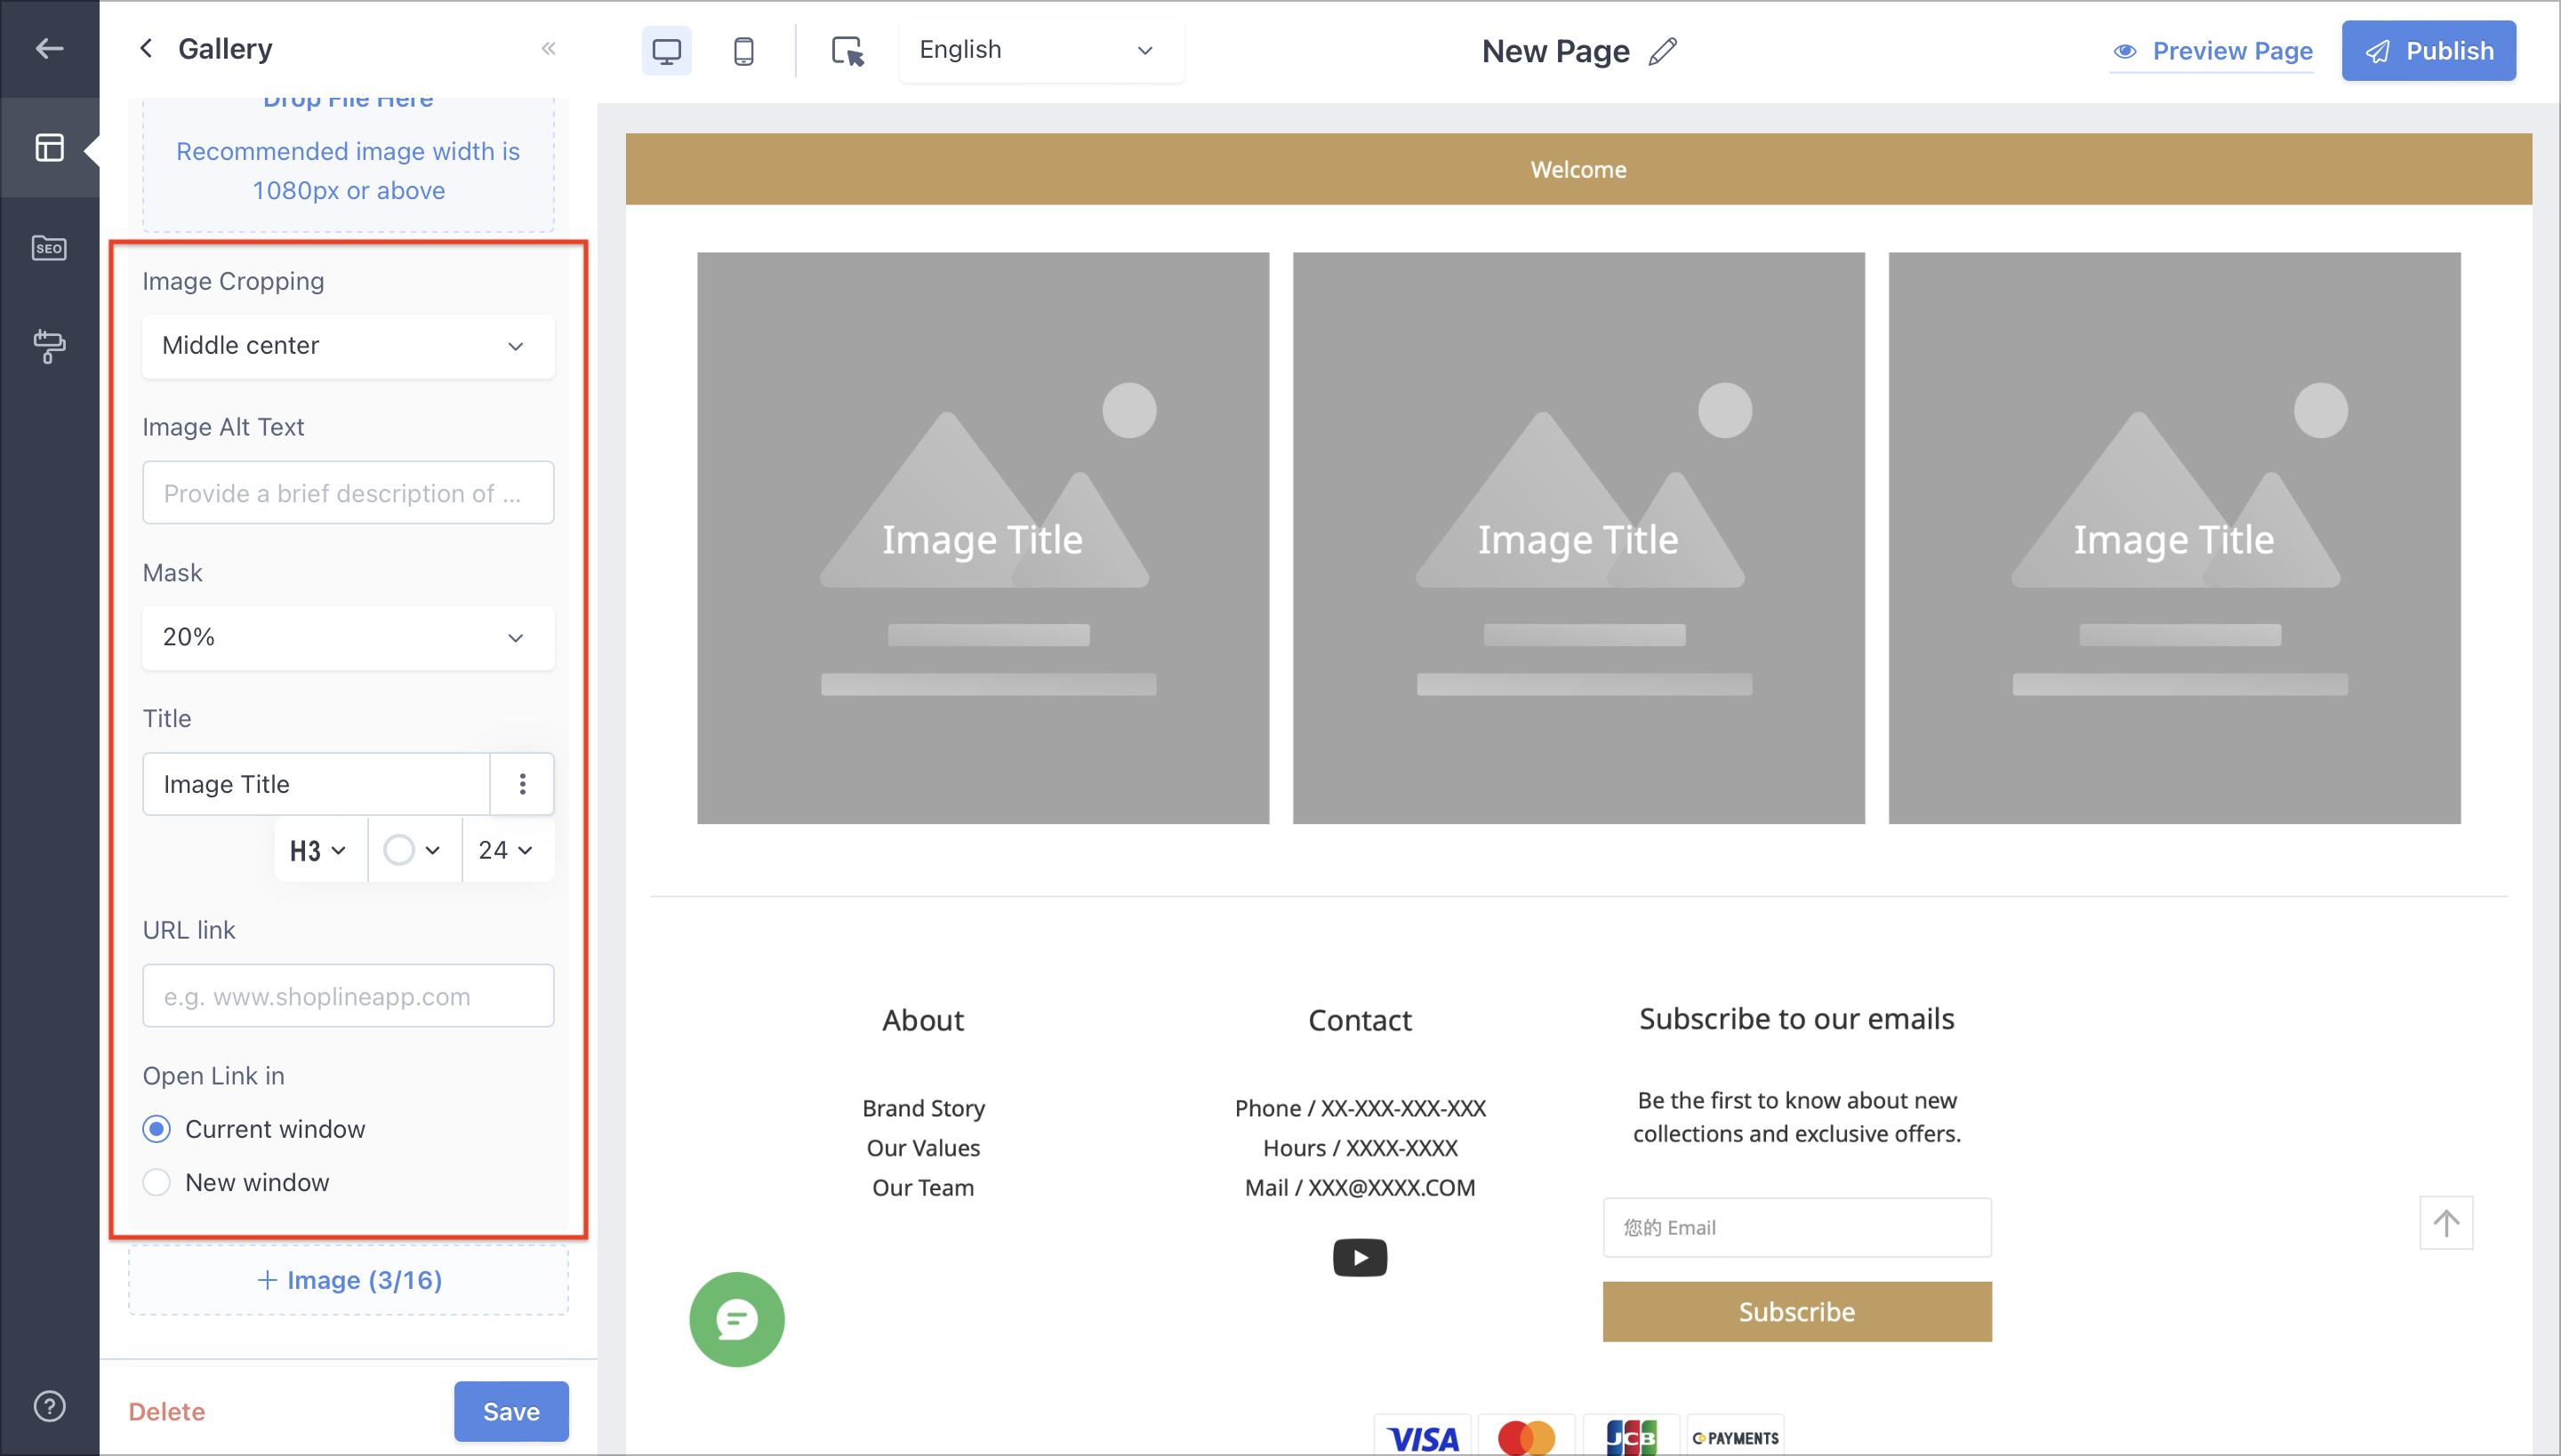Open the English language dropdown
The image size is (2561, 1456).
coord(1040,50)
